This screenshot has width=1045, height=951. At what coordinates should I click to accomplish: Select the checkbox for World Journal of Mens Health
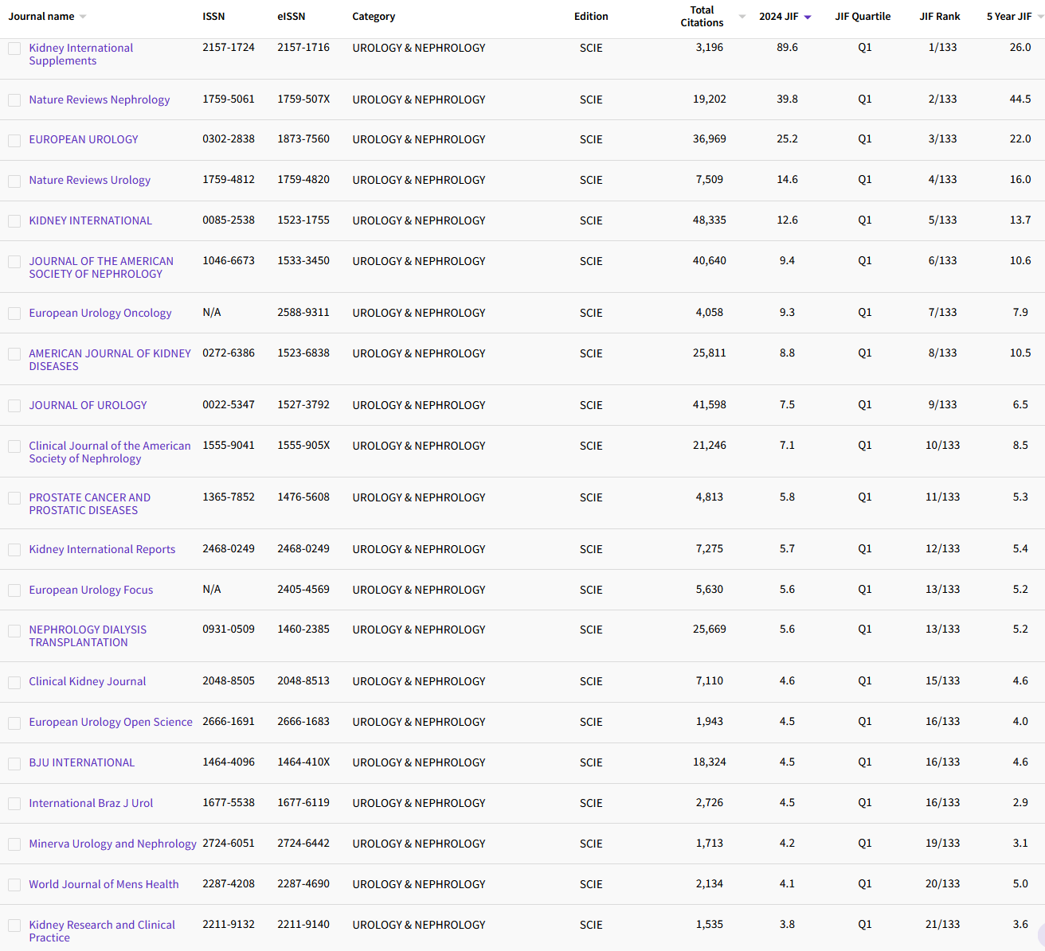tap(14, 884)
